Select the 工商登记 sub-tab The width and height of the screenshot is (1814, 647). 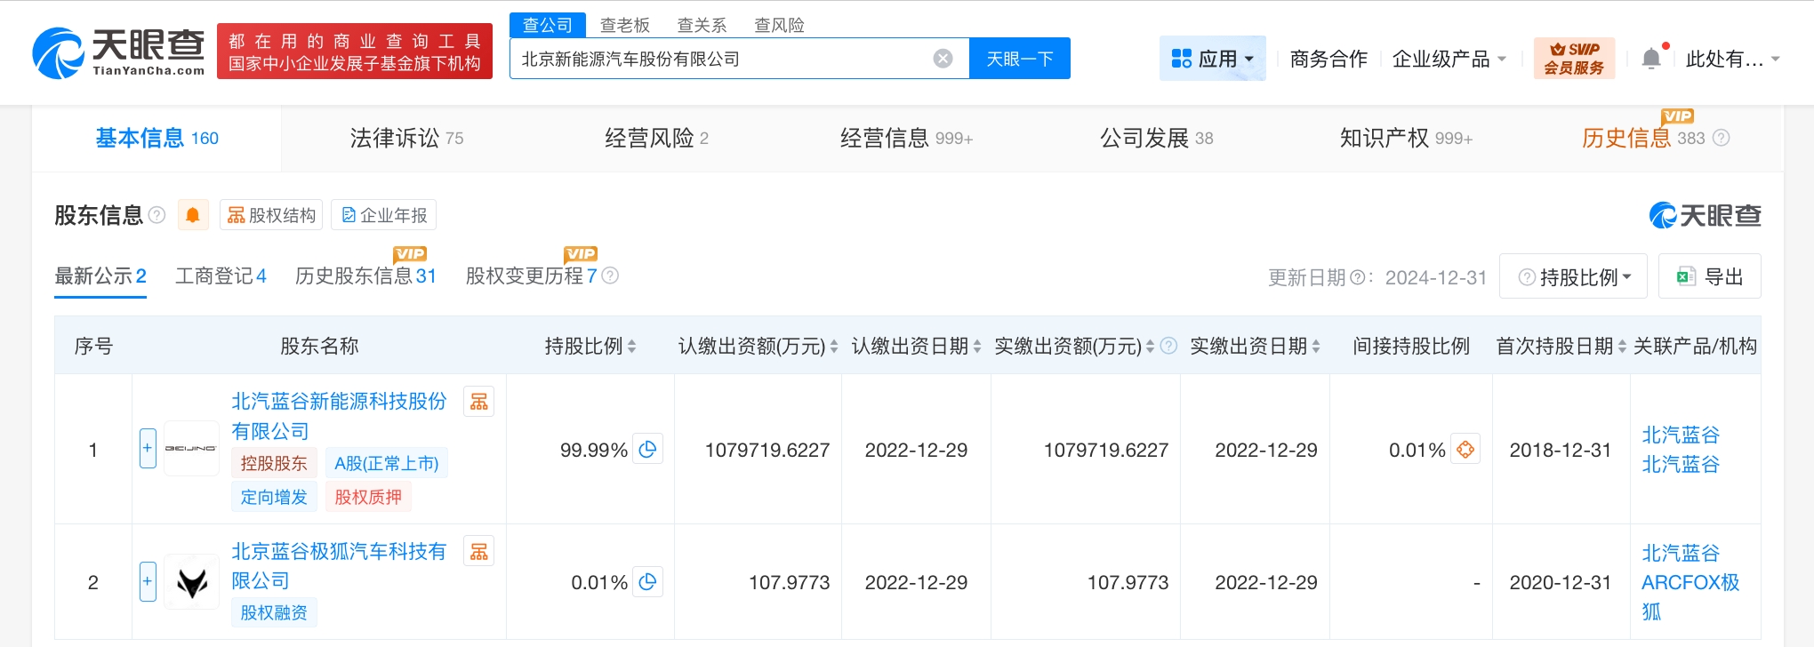pos(221,276)
